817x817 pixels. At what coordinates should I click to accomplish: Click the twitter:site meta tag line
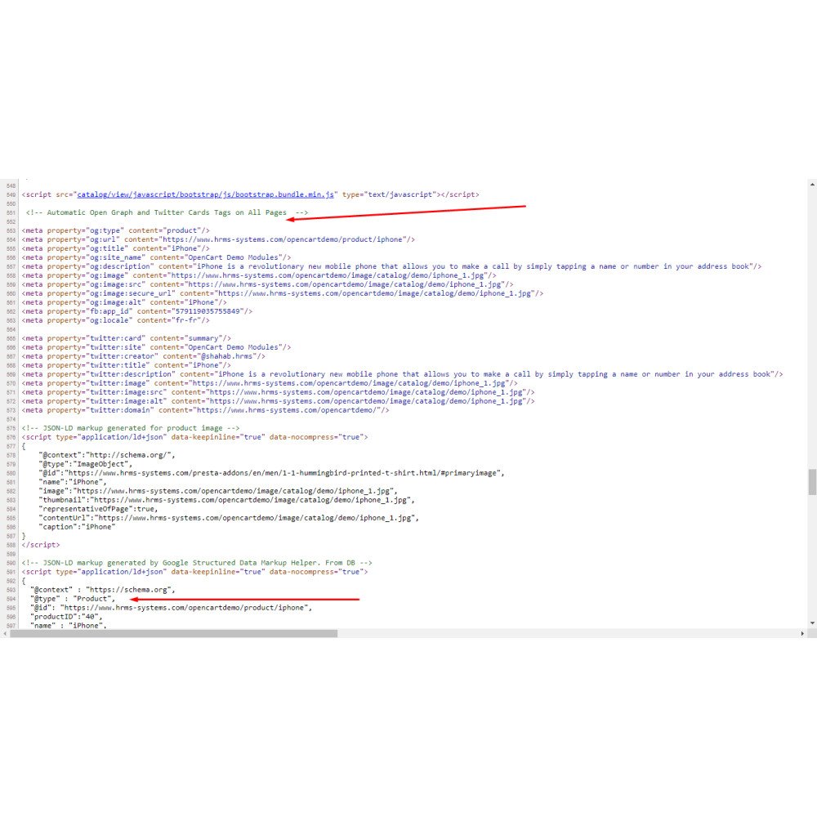pos(156,347)
